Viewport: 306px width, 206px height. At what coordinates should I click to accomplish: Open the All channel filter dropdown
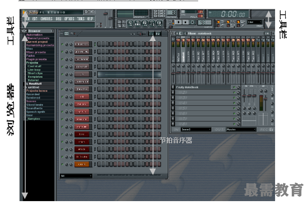point(76,176)
